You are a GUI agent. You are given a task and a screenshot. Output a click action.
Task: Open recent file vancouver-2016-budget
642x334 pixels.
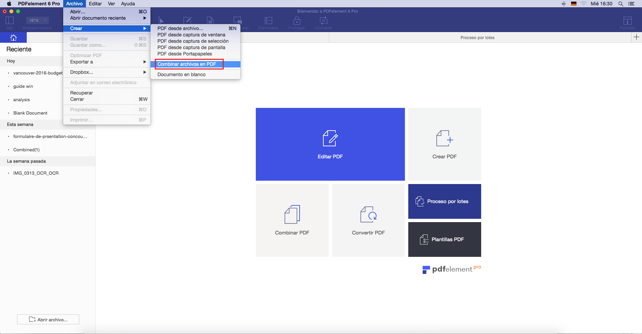pyautogui.click(x=38, y=73)
